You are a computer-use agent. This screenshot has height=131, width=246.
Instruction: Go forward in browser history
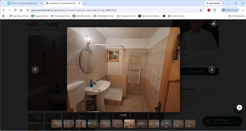[9, 10]
